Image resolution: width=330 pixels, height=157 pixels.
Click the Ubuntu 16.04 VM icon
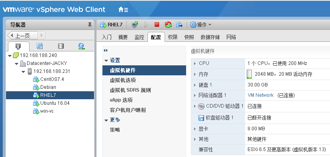pyautogui.click(x=36, y=103)
